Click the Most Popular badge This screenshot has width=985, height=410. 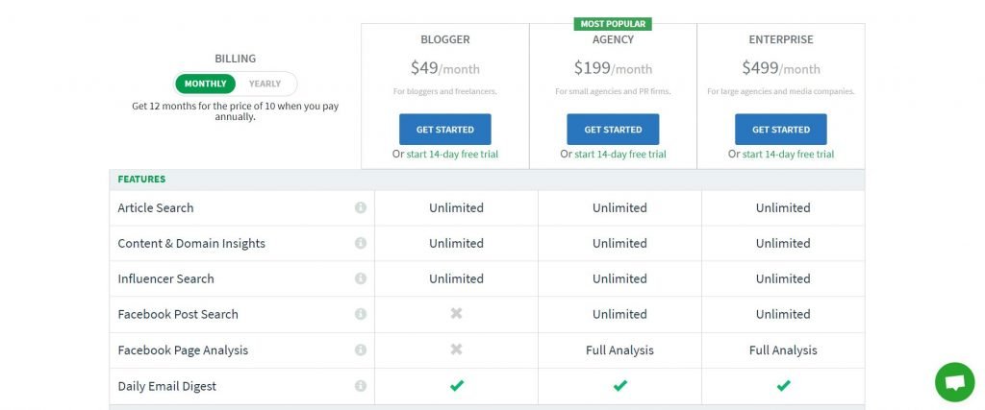click(x=613, y=24)
